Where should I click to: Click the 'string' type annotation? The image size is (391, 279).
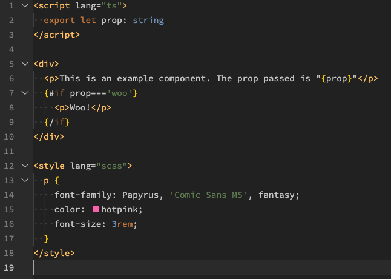click(x=148, y=20)
